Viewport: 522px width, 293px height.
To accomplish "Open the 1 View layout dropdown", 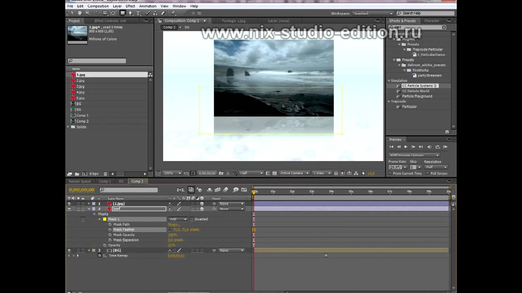I will tap(322, 173).
